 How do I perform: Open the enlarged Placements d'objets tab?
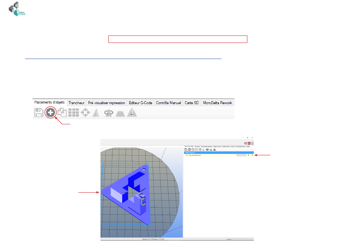(49, 102)
